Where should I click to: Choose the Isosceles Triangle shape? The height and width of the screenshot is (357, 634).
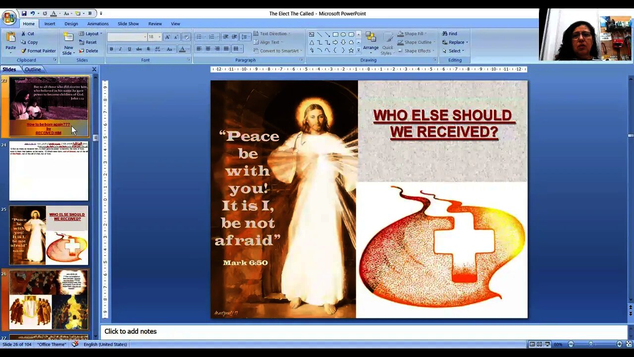click(312, 42)
